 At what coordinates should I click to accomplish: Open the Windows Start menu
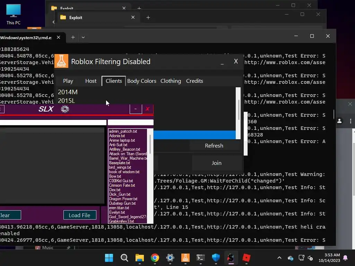pyautogui.click(x=109, y=258)
